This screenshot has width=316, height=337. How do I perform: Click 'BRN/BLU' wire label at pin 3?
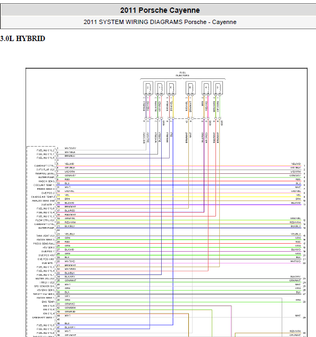[70, 156]
